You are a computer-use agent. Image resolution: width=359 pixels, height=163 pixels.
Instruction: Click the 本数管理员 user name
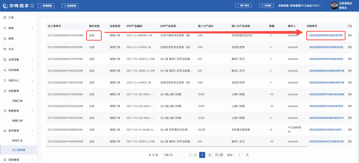tap(346, 4)
